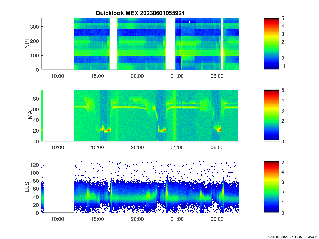Click the '3' label on the IMA color bar
The image size is (319, 239).
coord(283,110)
